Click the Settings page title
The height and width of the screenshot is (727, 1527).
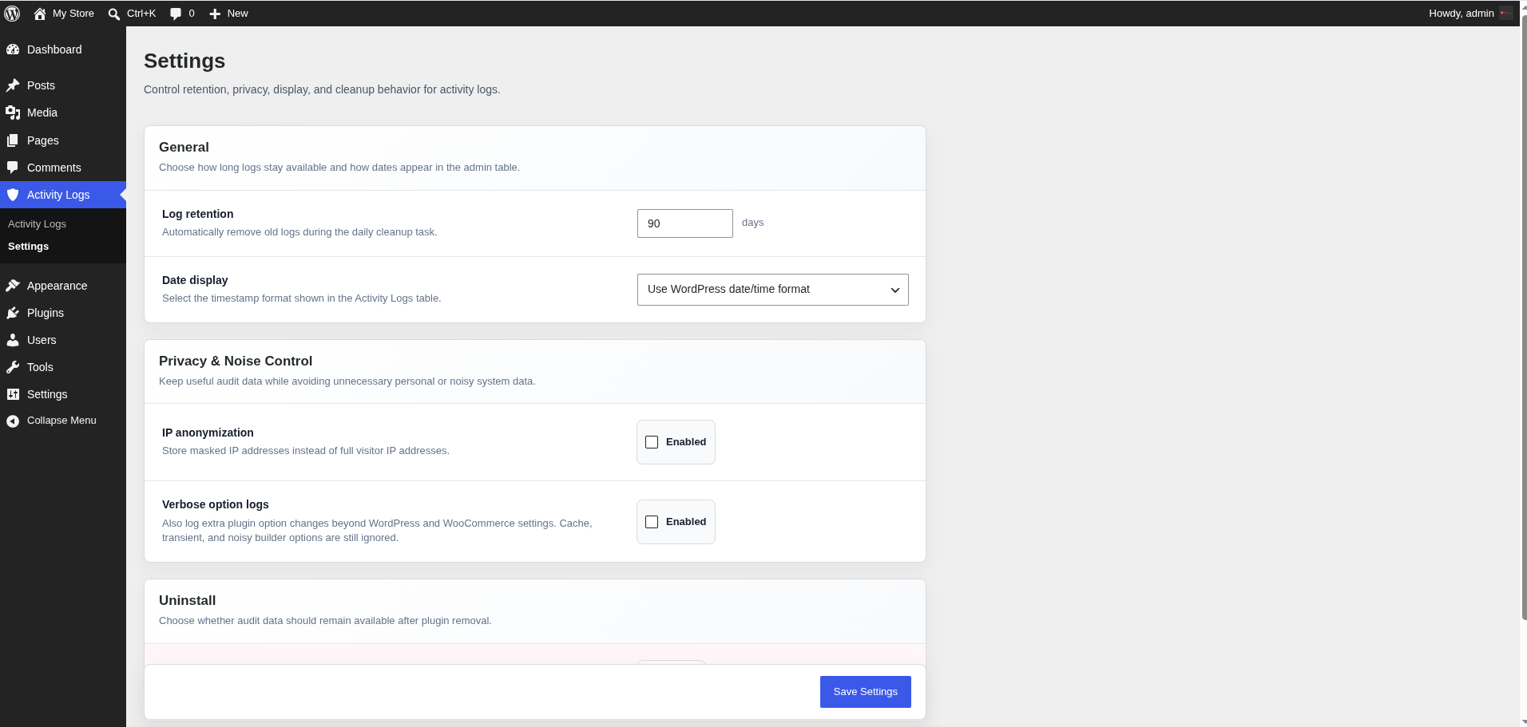(184, 61)
